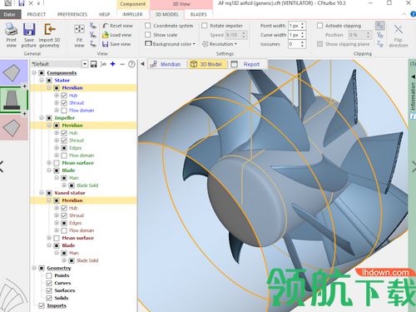
Task: Enable the Show scale checkbox
Action: tap(148, 35)
